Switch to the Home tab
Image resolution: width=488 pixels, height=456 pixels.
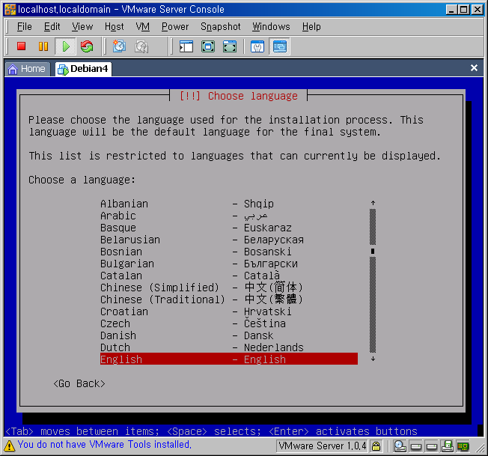click(x=26, y=68)
